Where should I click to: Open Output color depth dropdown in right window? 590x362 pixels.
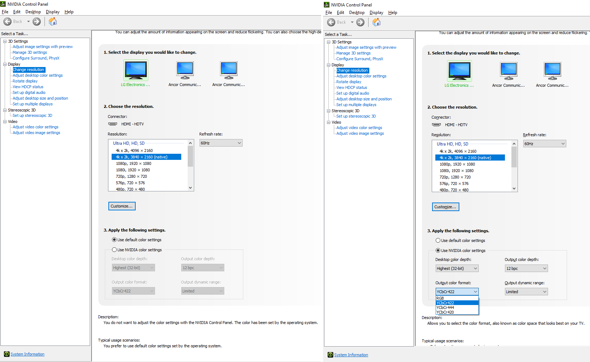click(526, 268)
